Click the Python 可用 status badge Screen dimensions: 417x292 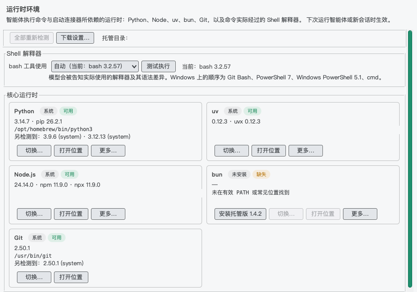pos(68,111)
